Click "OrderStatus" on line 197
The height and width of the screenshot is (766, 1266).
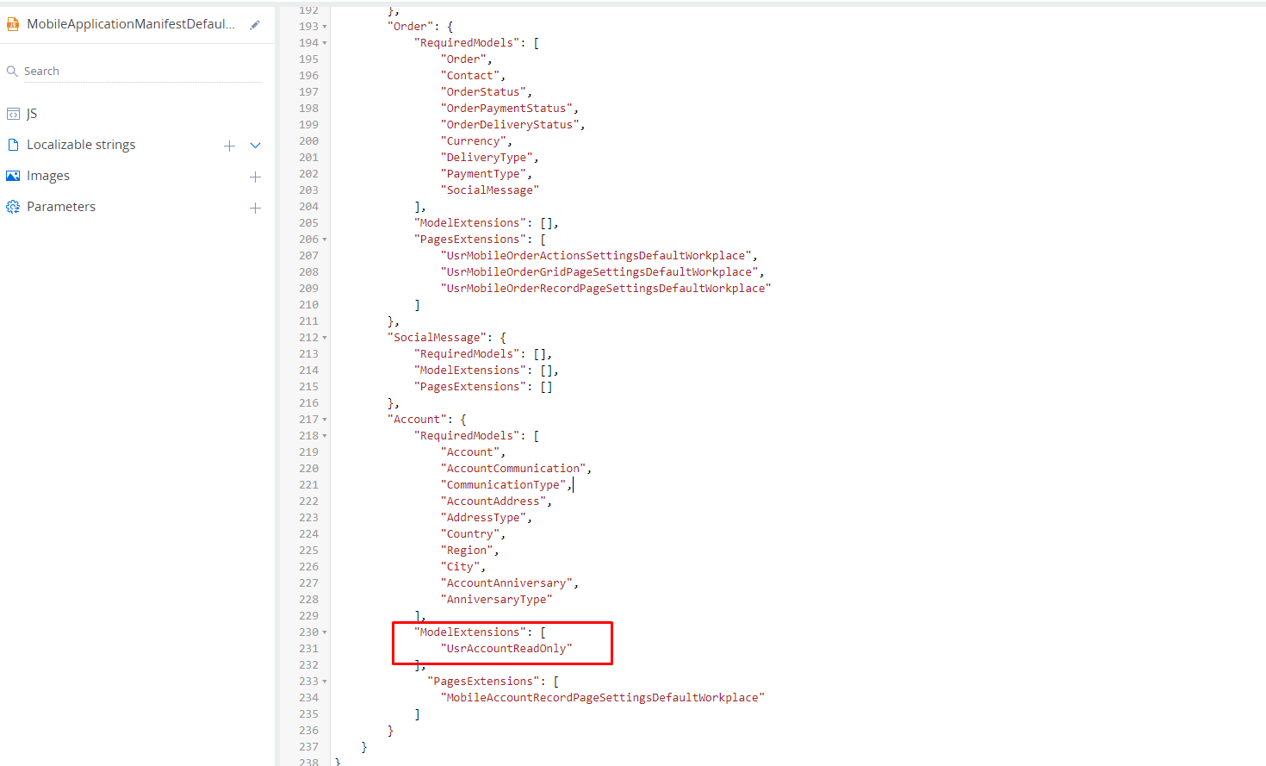click(484, 92)
